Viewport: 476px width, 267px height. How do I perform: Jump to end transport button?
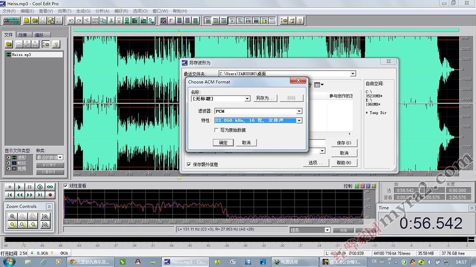40,195
